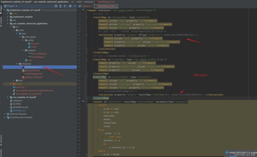Click the README.en.md file icon
The height and width of the screenshot is (157, 257).
coord(11,107)
